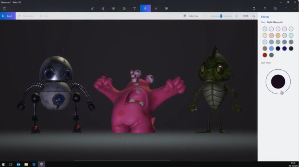Open the History icon
This screenshot has height=167, width=299.
tap(275, 8)
